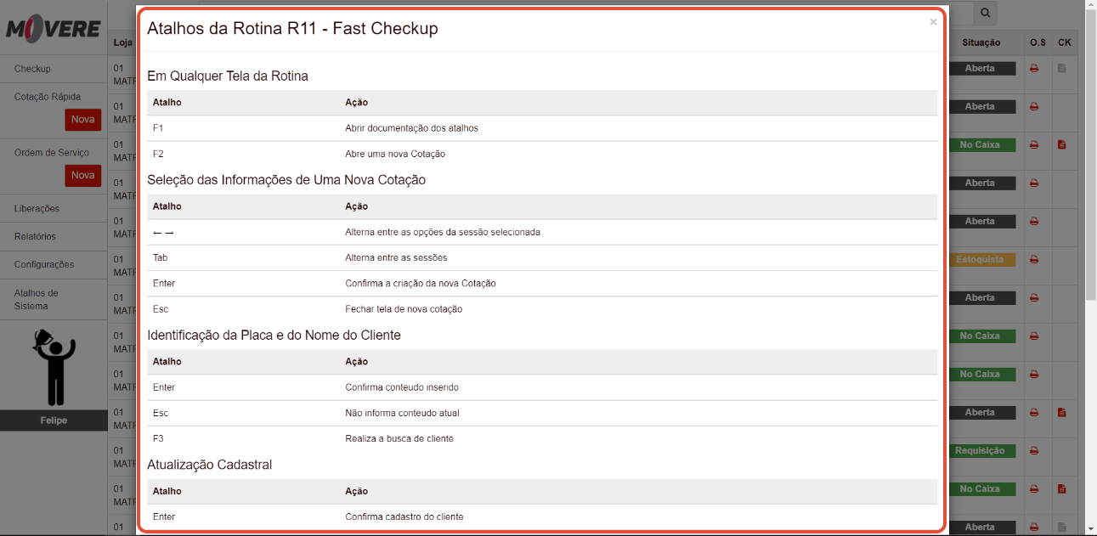The image size is (1097, 536).
Task: Click text Alterna entre as opções da sessão selecionada
Action: click(443, 232)
